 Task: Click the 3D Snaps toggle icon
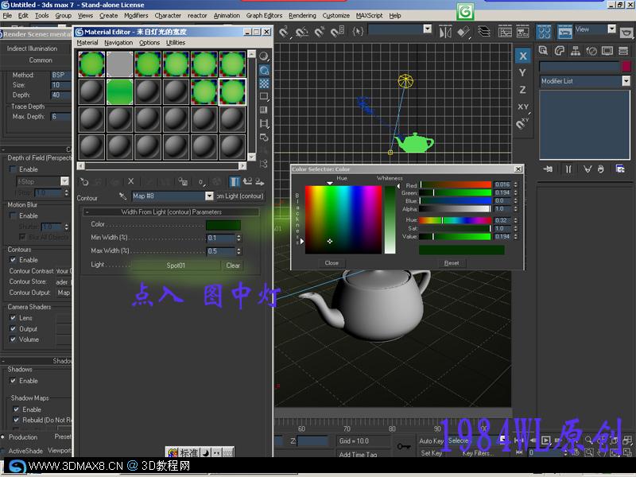click(284, 31)
